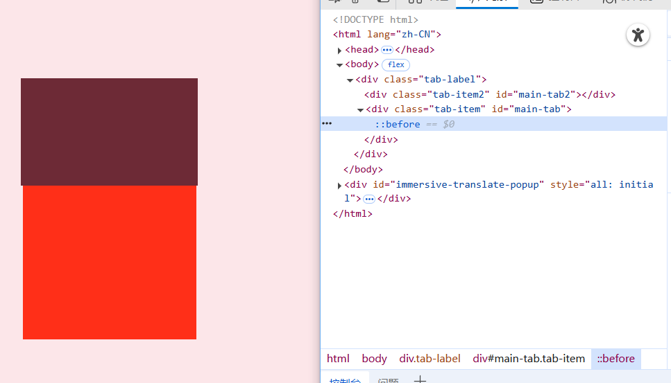This screenshot has height=383, width=671.
Task: Select div#main-tab.tab-item breadcrumb
Action: 529,359
